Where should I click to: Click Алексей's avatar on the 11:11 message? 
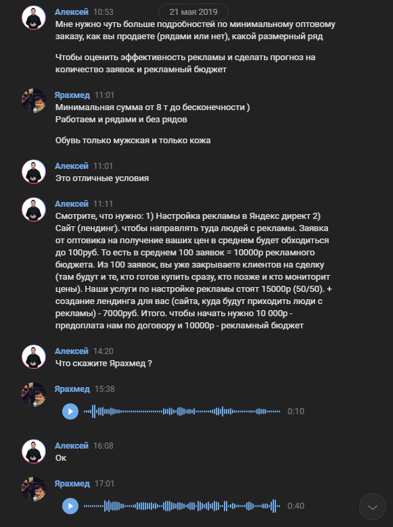tap(34, 209)
